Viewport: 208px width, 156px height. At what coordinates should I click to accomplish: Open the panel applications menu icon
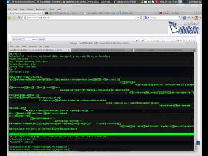point(8,2)
